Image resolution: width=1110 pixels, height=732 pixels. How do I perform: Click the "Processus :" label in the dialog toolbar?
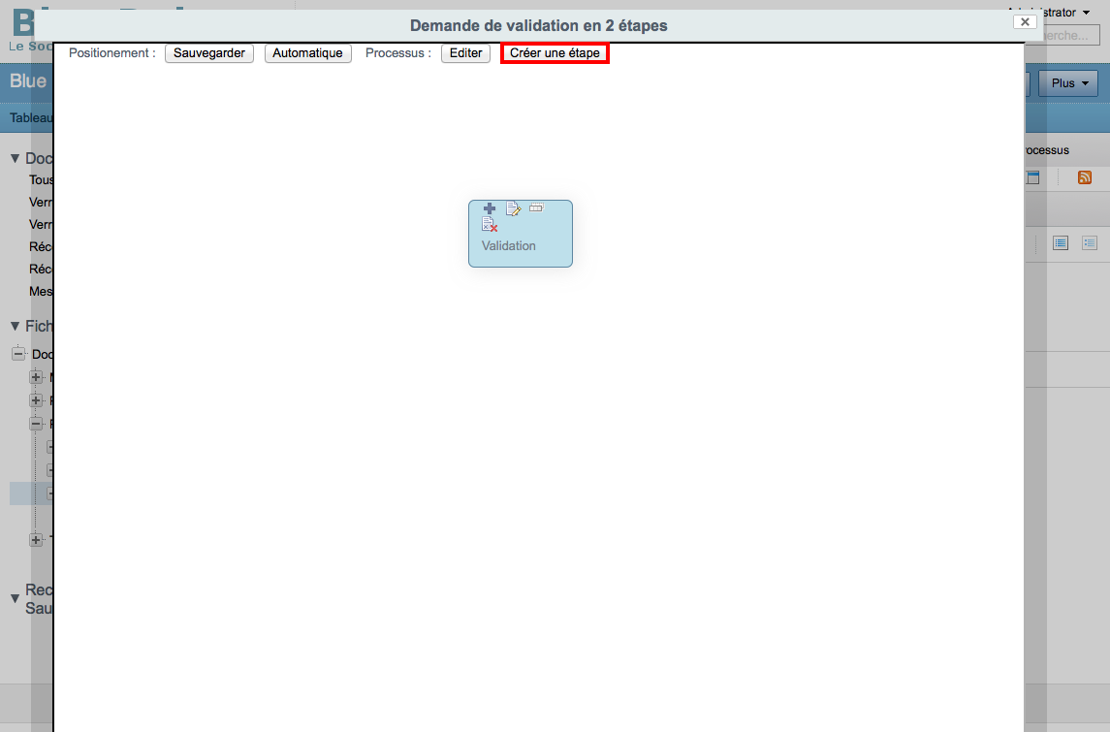pos(398,53)
